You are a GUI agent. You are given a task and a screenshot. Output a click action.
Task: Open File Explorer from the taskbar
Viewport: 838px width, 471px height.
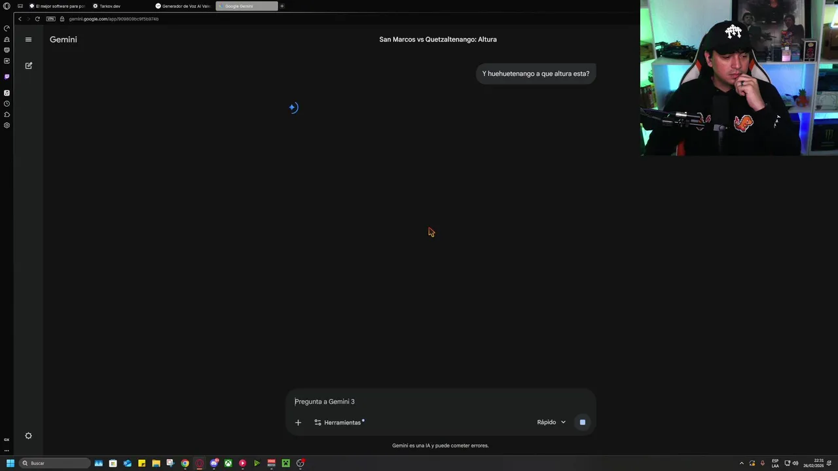156,463
